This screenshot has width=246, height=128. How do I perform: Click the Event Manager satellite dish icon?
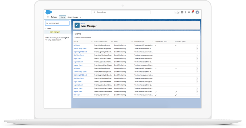click(77, 25)
